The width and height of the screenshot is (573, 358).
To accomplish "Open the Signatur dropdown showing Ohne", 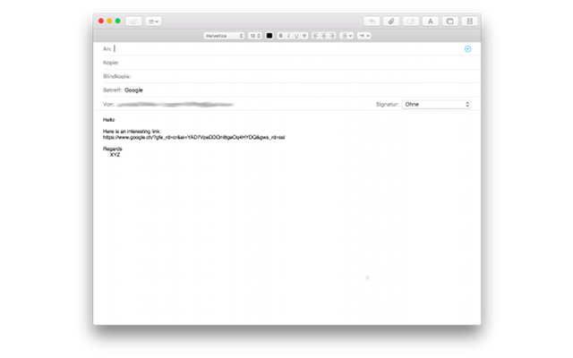I will tap(436, 104).
